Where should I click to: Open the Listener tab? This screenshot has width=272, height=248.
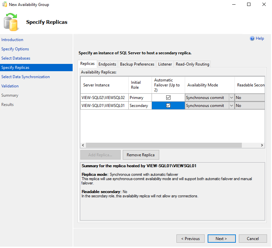(165, 64)
